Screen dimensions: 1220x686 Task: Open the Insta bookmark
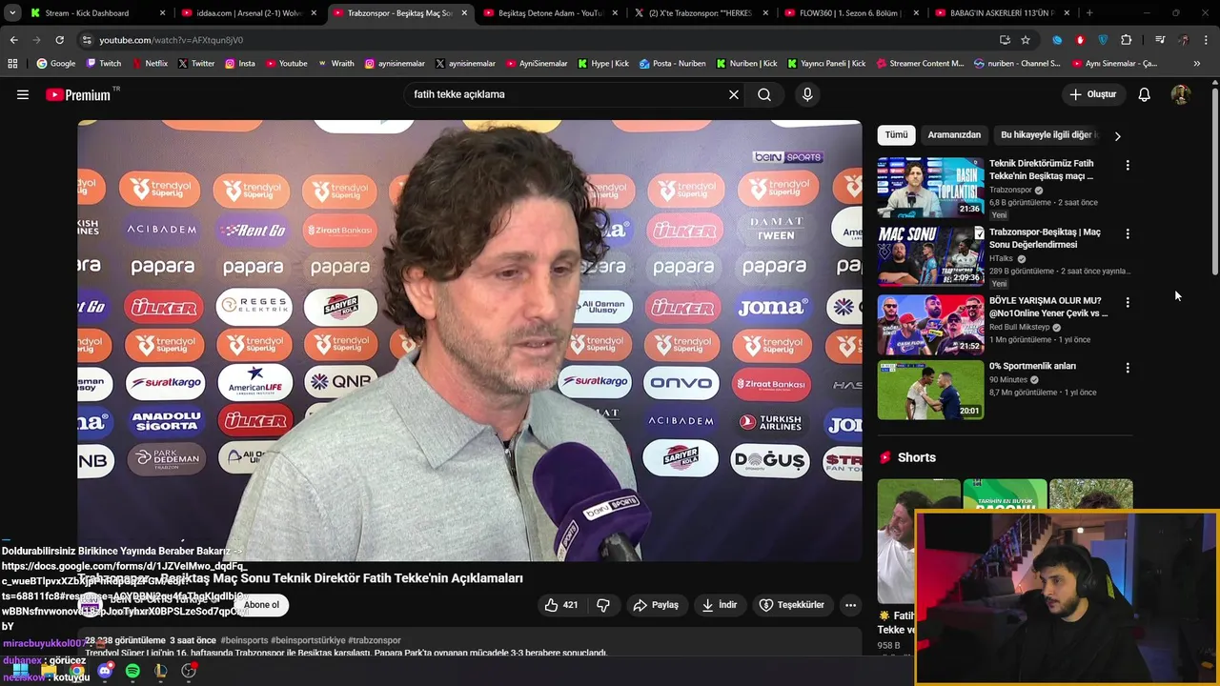tap(239, 63)
